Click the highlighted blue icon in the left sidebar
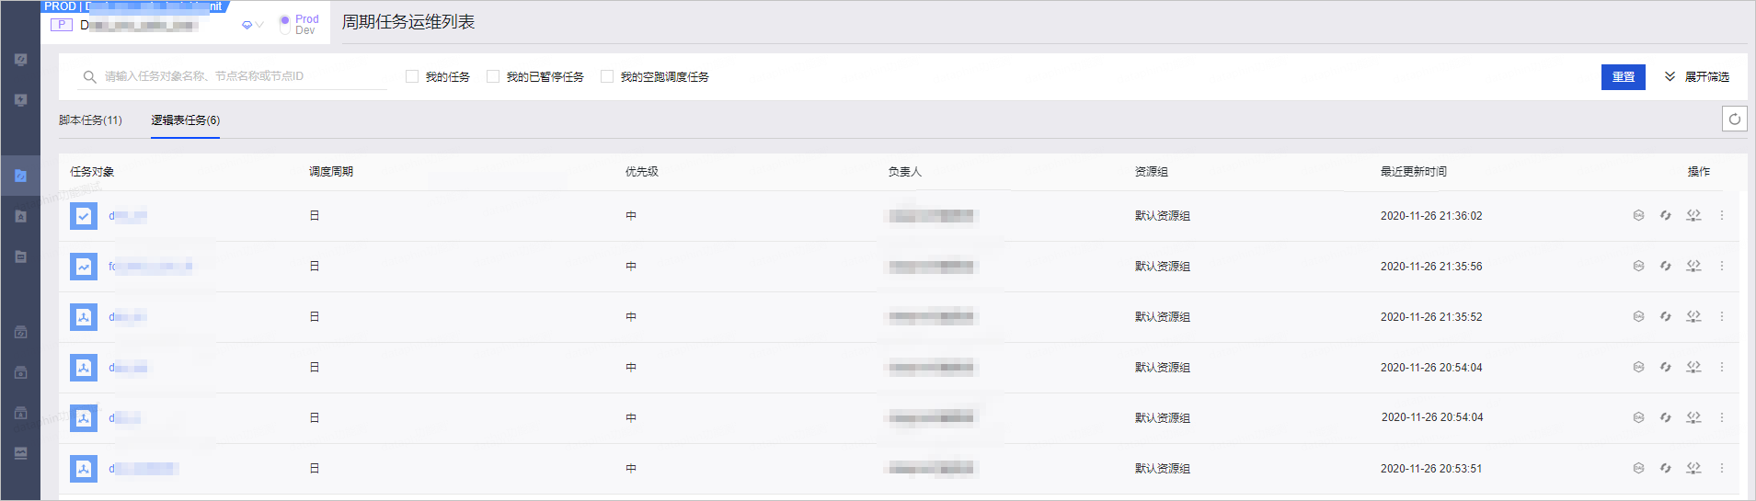 pos(20,176)
